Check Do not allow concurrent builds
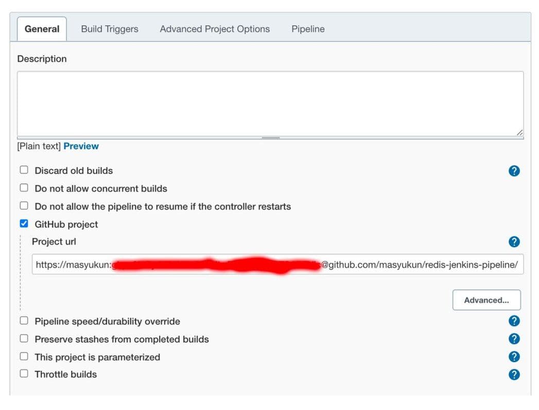 24,187
